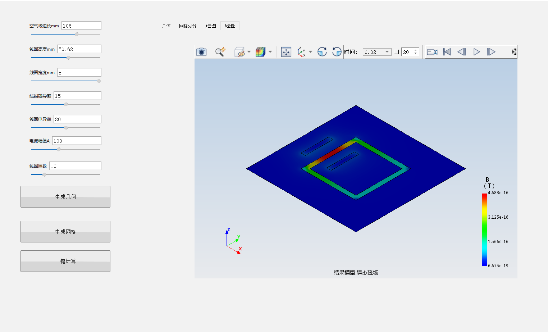Toggle the checkbox beside frame number 20
548x332 pixels.
397,52
